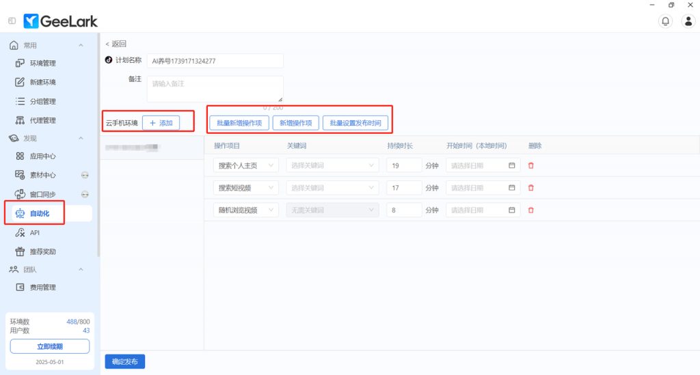Open the 搜索个人主页 operation dropdown
The width and height of the screenshot is (700, 375).
click(x=246, y=165)
